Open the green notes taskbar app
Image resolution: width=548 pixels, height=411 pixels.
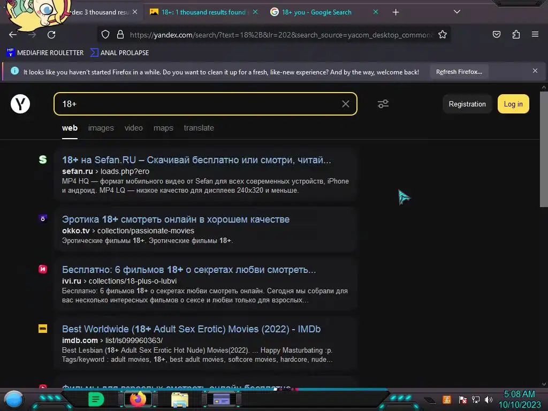tap(96, 399)
